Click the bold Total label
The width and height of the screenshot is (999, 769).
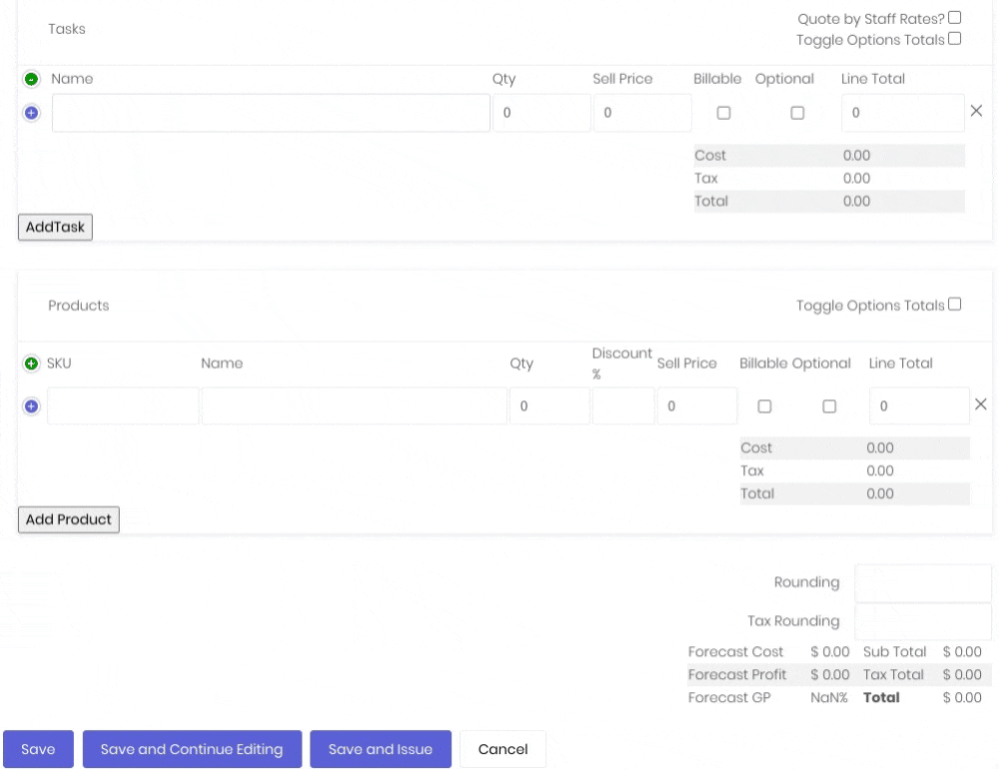point(881,698)
